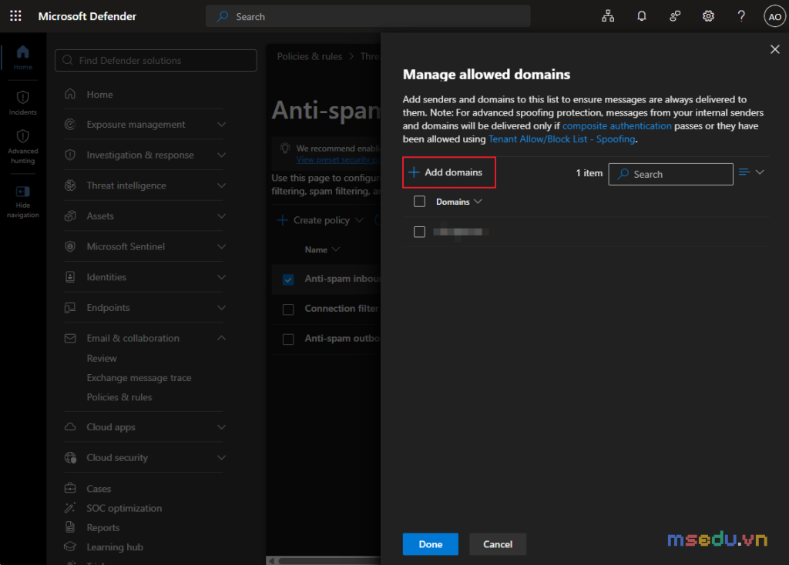Follow the composite authentication link

pos(616,125)
